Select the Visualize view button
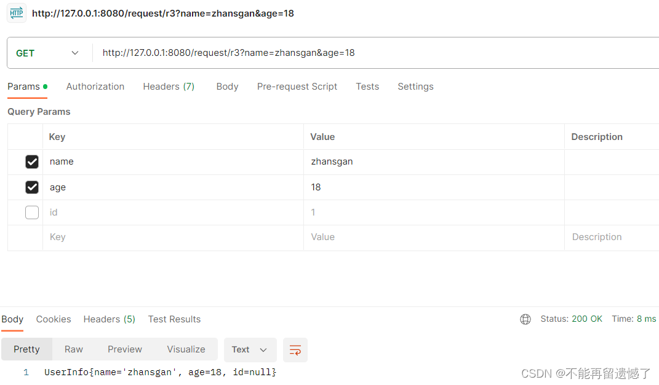 [x=186, y=349]
